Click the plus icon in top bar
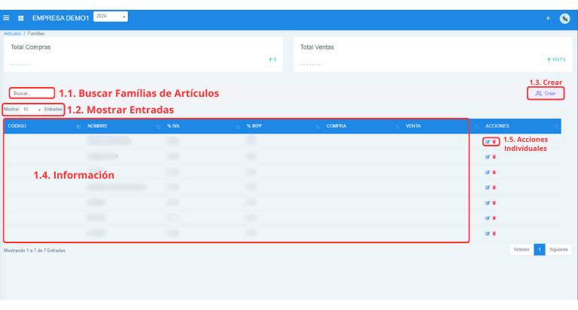Viewport: 578px width, 310px height. [548, 18]
